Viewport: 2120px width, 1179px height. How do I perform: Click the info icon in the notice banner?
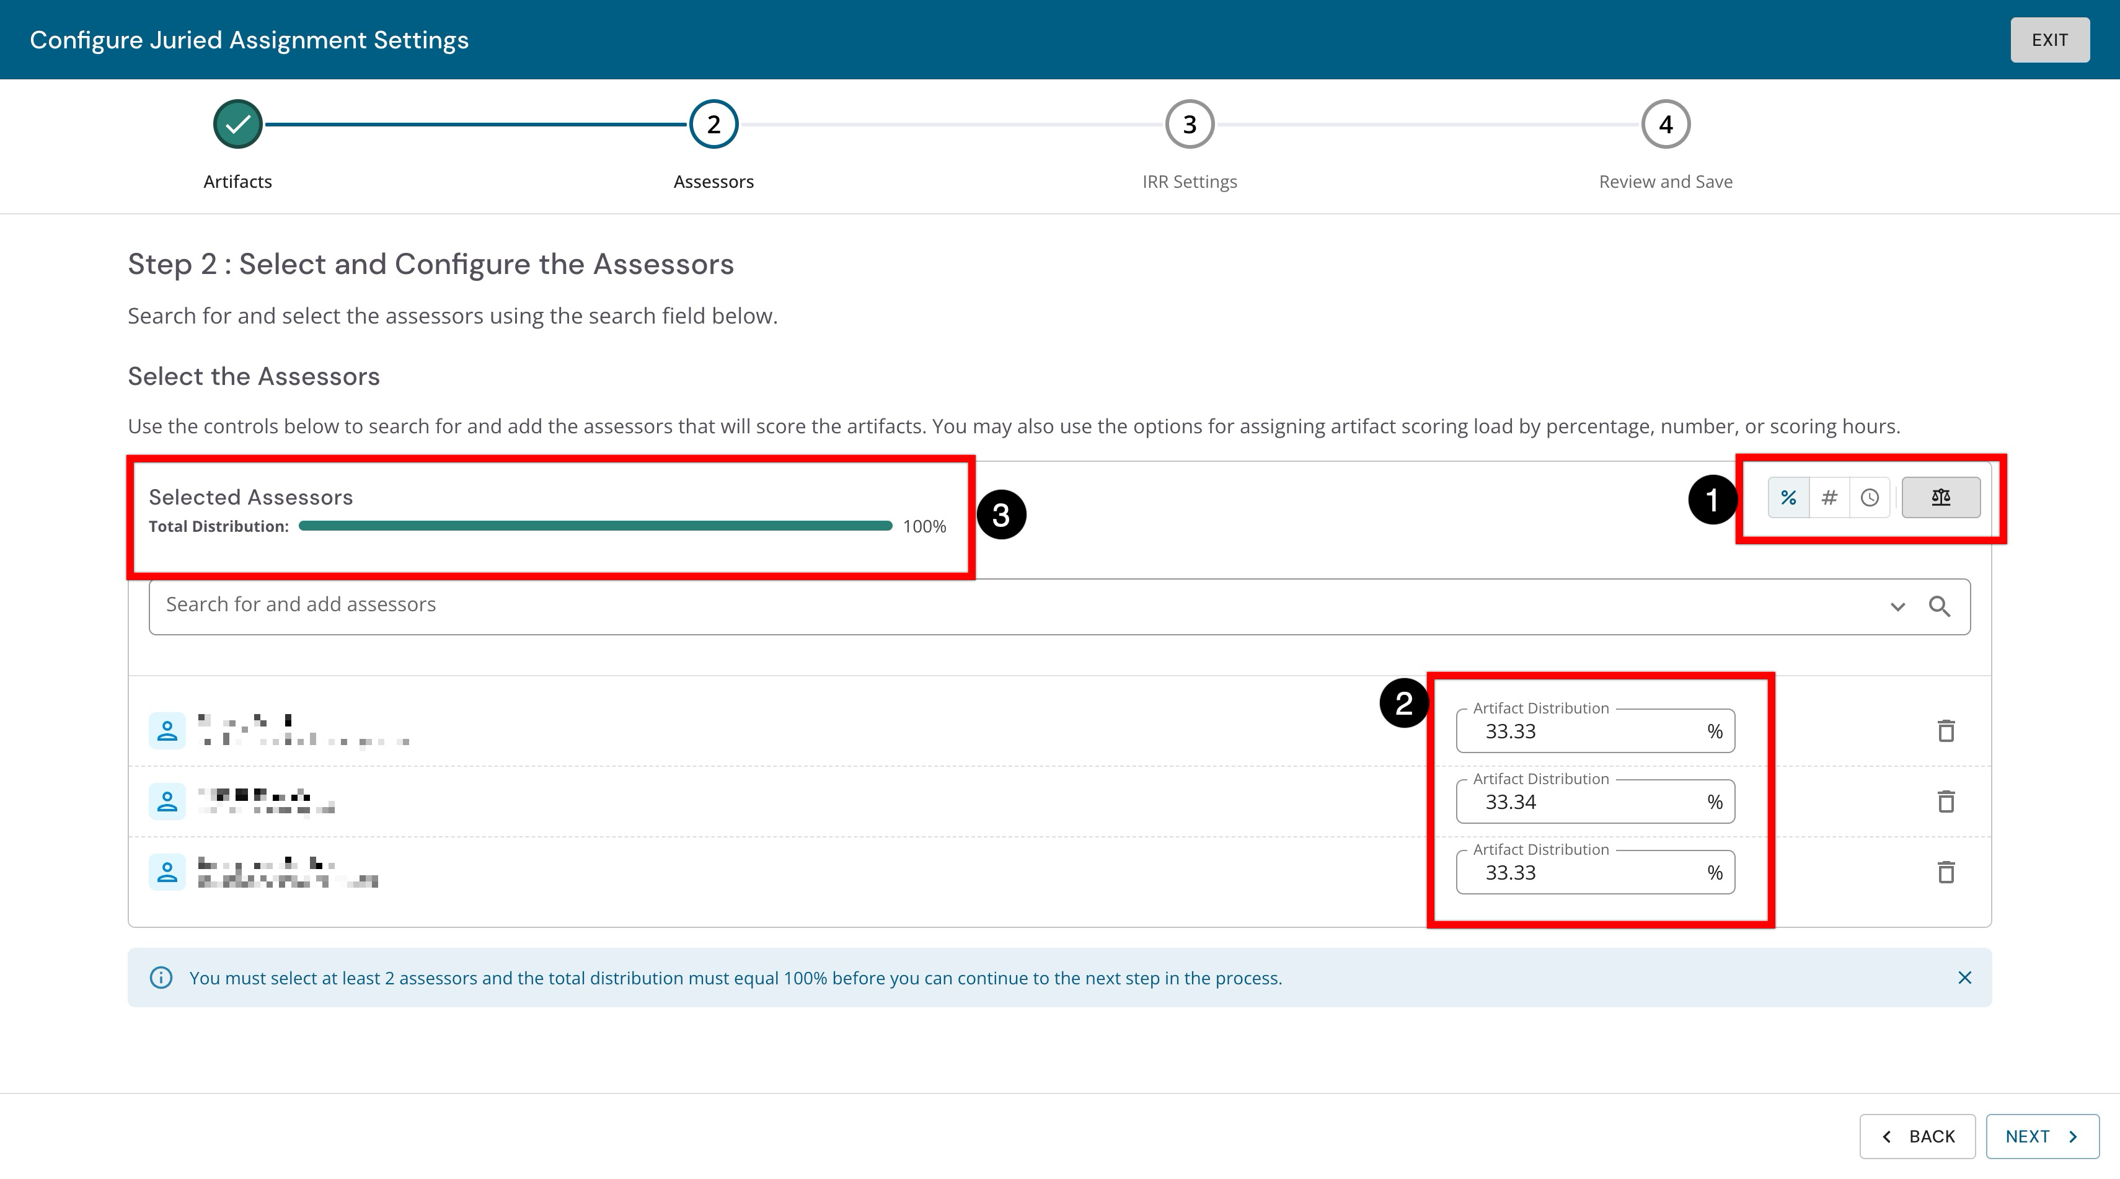(161, 978)
